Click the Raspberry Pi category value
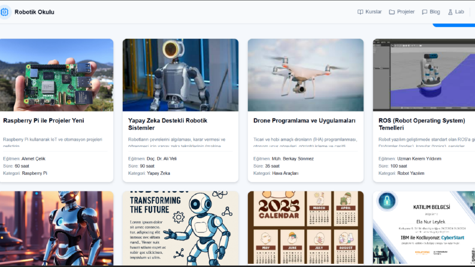This screenshot has width=475, height=267. pos(34,173)
